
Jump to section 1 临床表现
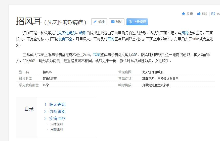(x=55, y=104)
